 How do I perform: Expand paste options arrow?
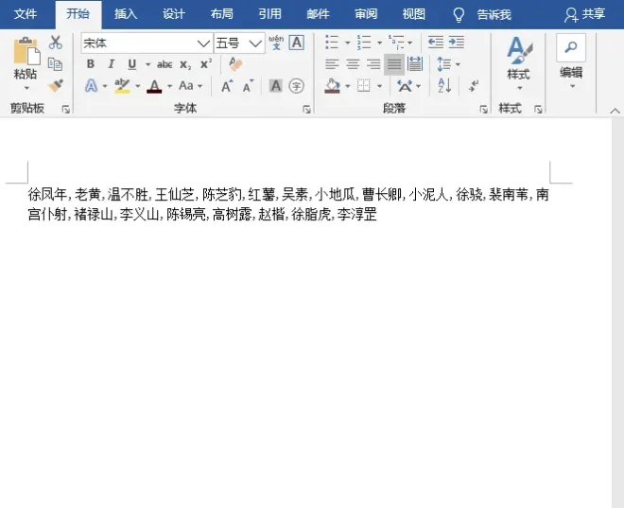point(26,88)
